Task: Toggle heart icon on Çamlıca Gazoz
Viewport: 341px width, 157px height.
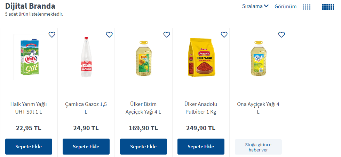Action: pos(109,34)
